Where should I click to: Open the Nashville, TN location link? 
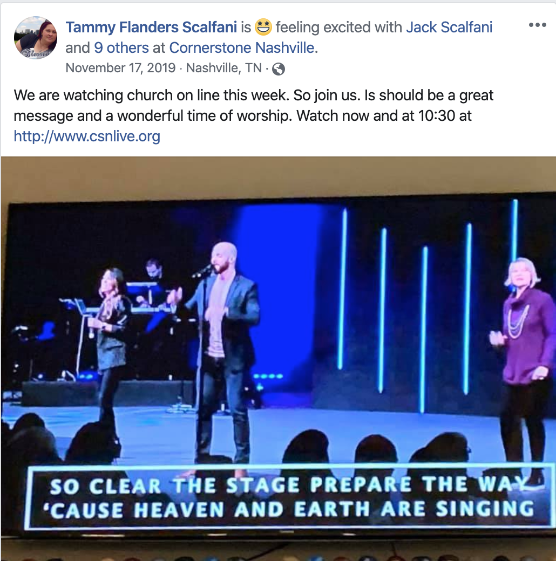click(x=224, y=68)
